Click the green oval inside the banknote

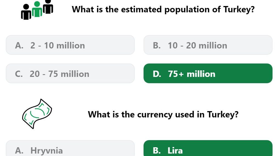pos(37,113)
